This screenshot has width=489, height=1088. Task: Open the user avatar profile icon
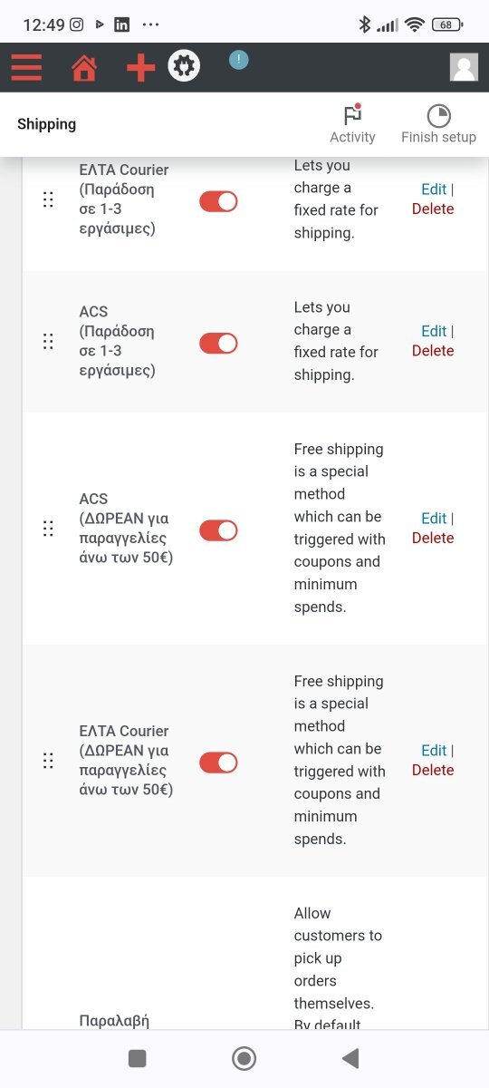click(x=464, y=67)
